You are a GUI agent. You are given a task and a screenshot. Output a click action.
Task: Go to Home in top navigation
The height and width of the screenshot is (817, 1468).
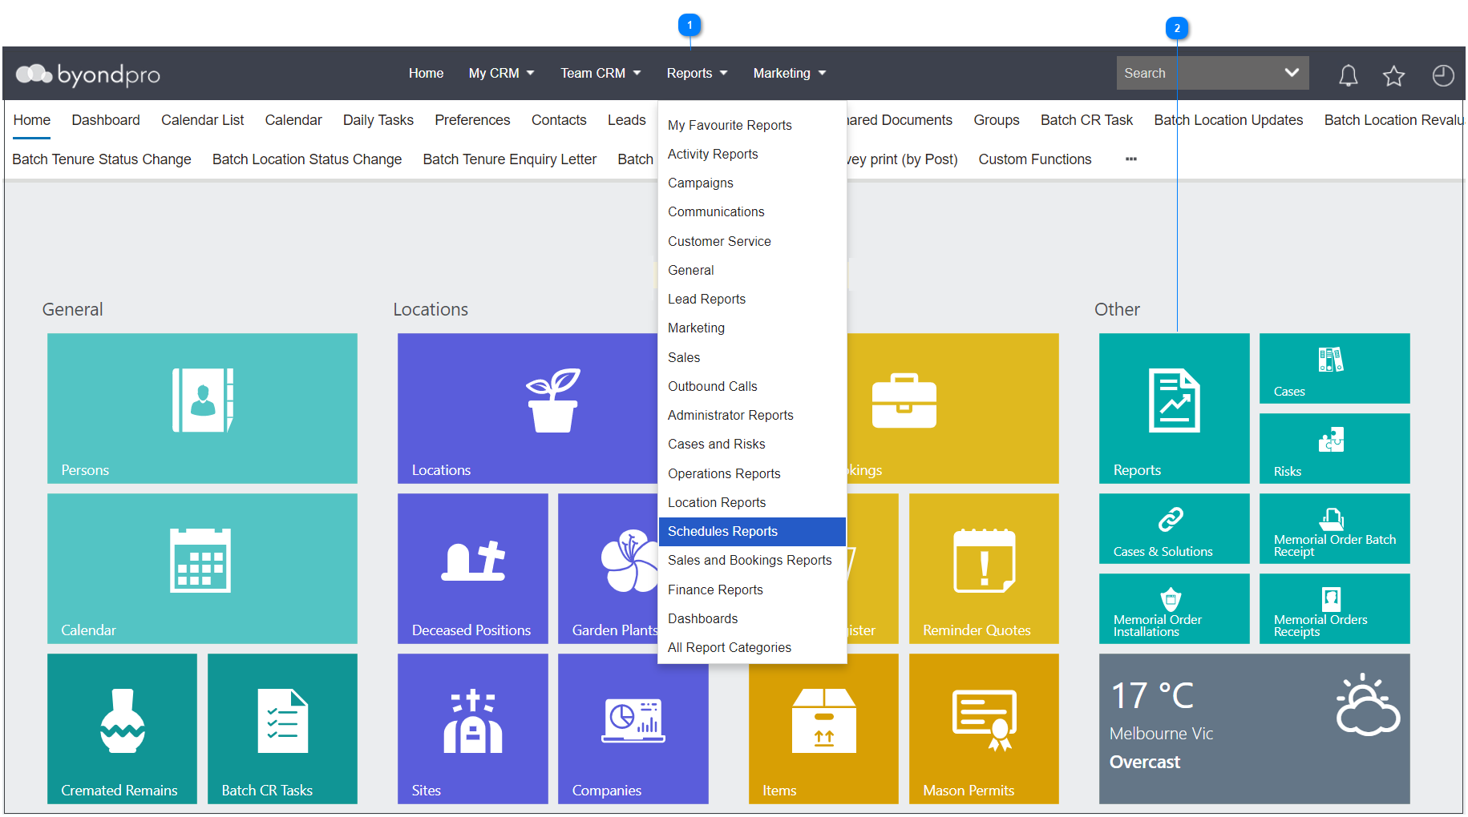(426, 73)
